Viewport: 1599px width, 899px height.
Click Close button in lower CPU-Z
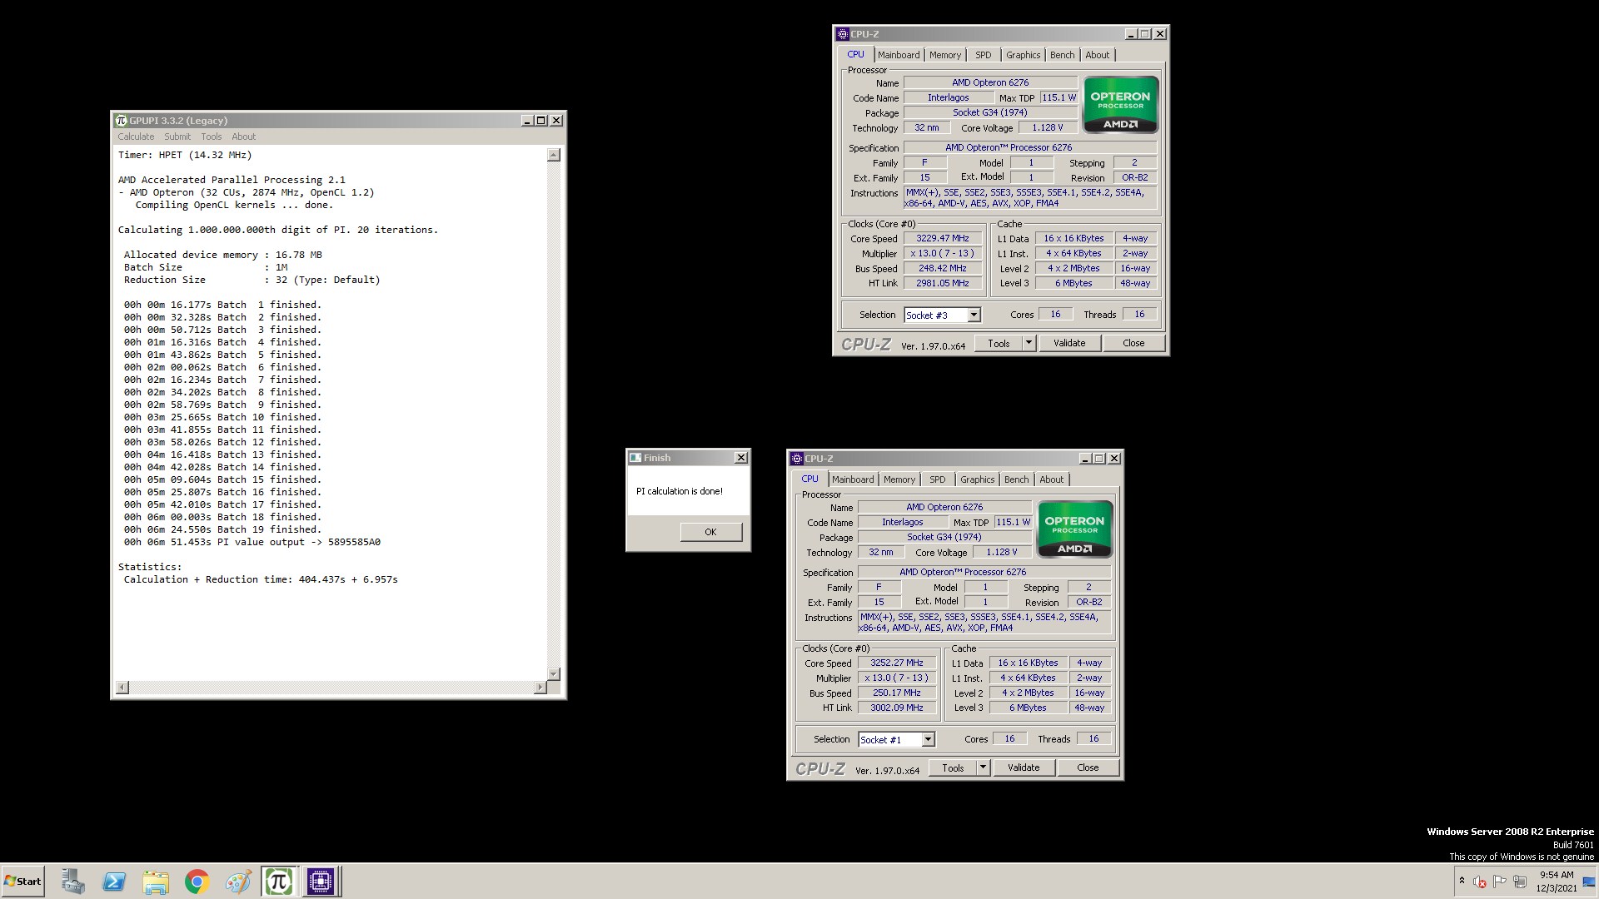pyautogui.click(x=1088, y=767)
